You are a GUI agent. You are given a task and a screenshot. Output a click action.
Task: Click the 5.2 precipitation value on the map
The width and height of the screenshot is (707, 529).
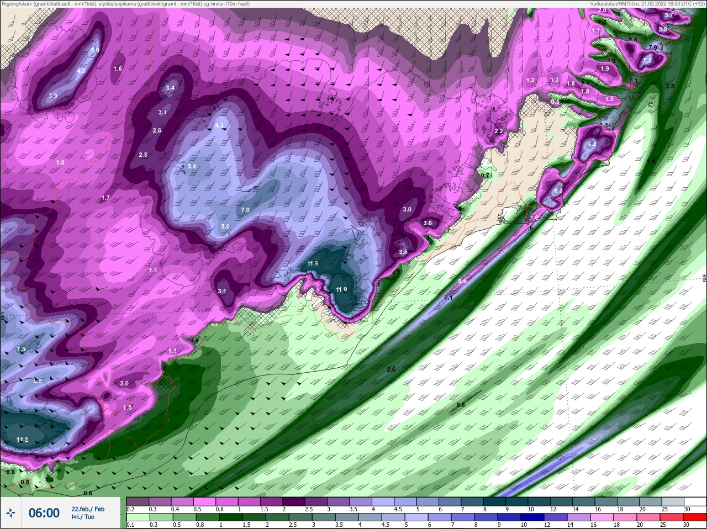click(x=648, y=60)
